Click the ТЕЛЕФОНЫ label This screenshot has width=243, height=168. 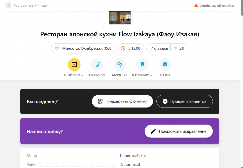click(x=97, y=75)
